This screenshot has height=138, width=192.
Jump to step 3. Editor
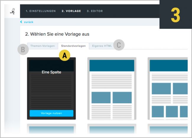(95, 11)
